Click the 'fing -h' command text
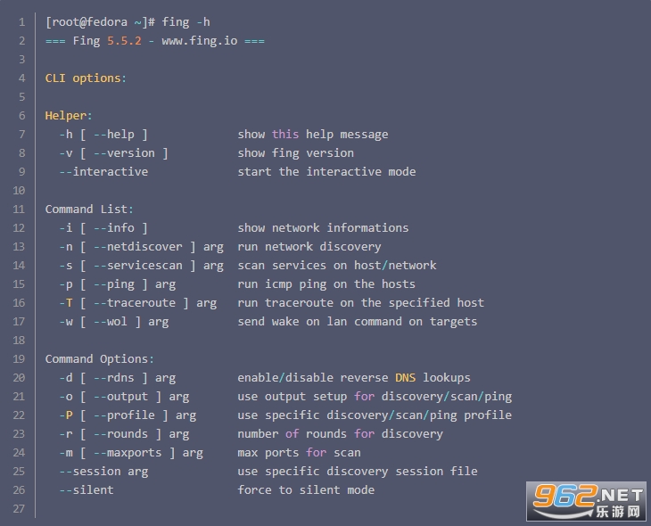 click(186, 21)
